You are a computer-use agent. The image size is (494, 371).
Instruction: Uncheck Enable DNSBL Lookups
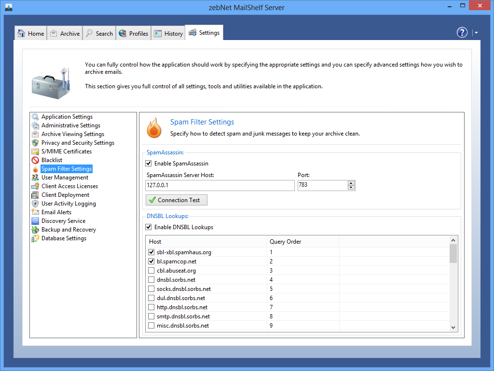(x=149, y=227)
